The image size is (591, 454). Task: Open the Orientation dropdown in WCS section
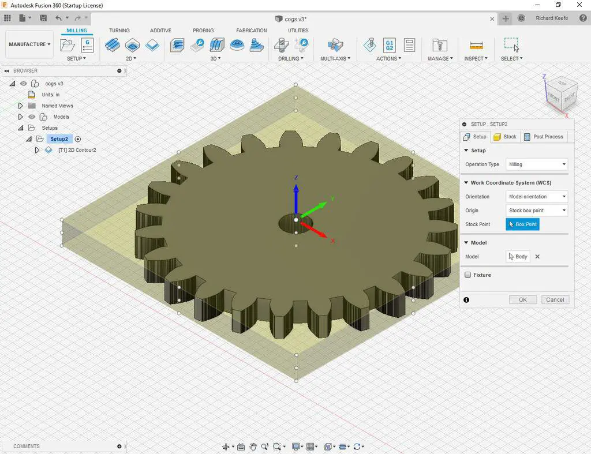coord(536,196)
